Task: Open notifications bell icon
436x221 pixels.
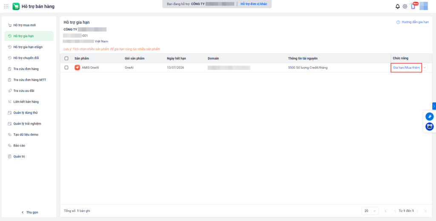Action: [398, 6]
